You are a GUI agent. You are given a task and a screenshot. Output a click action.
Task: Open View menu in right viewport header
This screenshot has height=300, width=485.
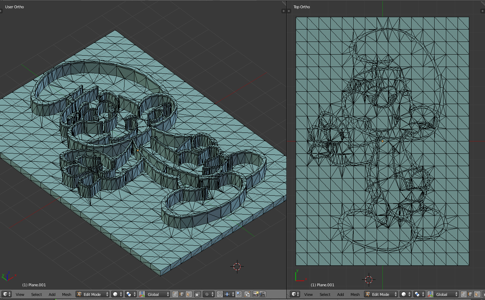pos(308,295)
